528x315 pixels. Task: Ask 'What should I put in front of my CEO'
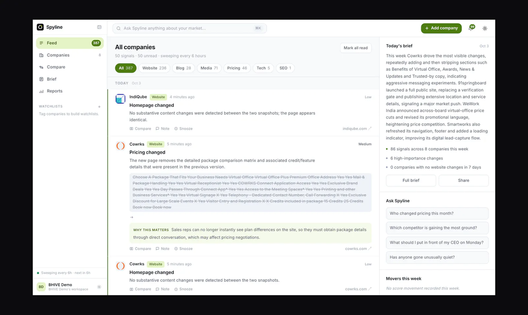pos(437,243)
